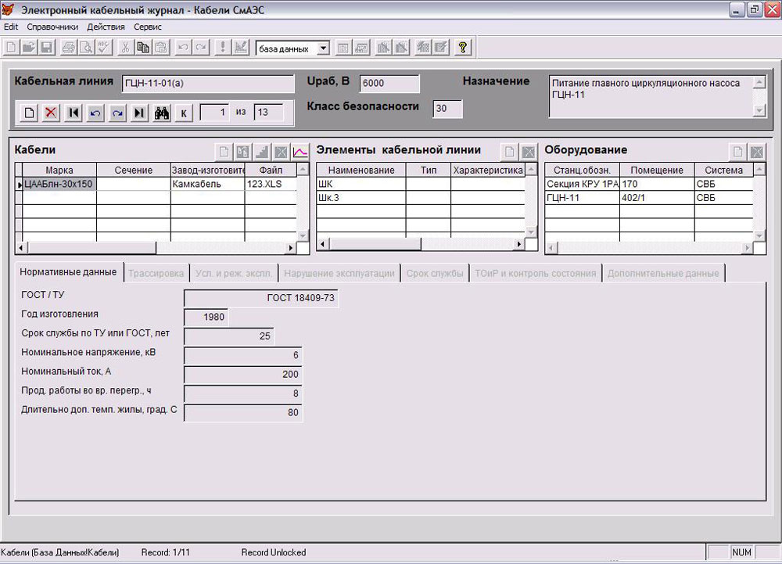Click right arrow of the Кабели horizontal scrollbar
The image size is (782, 564).
(x=291, y=248)
